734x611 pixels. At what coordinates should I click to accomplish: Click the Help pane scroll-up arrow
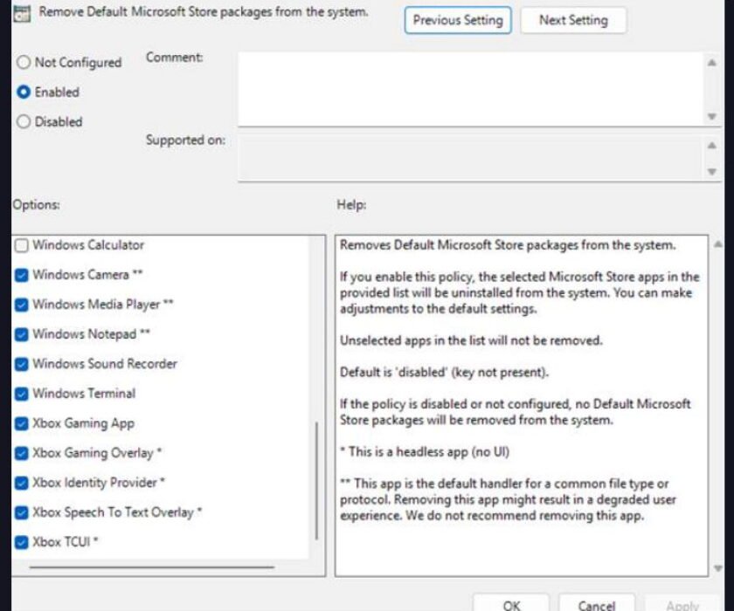717,244
